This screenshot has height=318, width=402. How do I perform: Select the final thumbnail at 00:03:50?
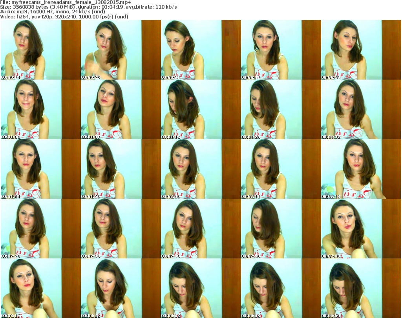[x=361, y=288]
